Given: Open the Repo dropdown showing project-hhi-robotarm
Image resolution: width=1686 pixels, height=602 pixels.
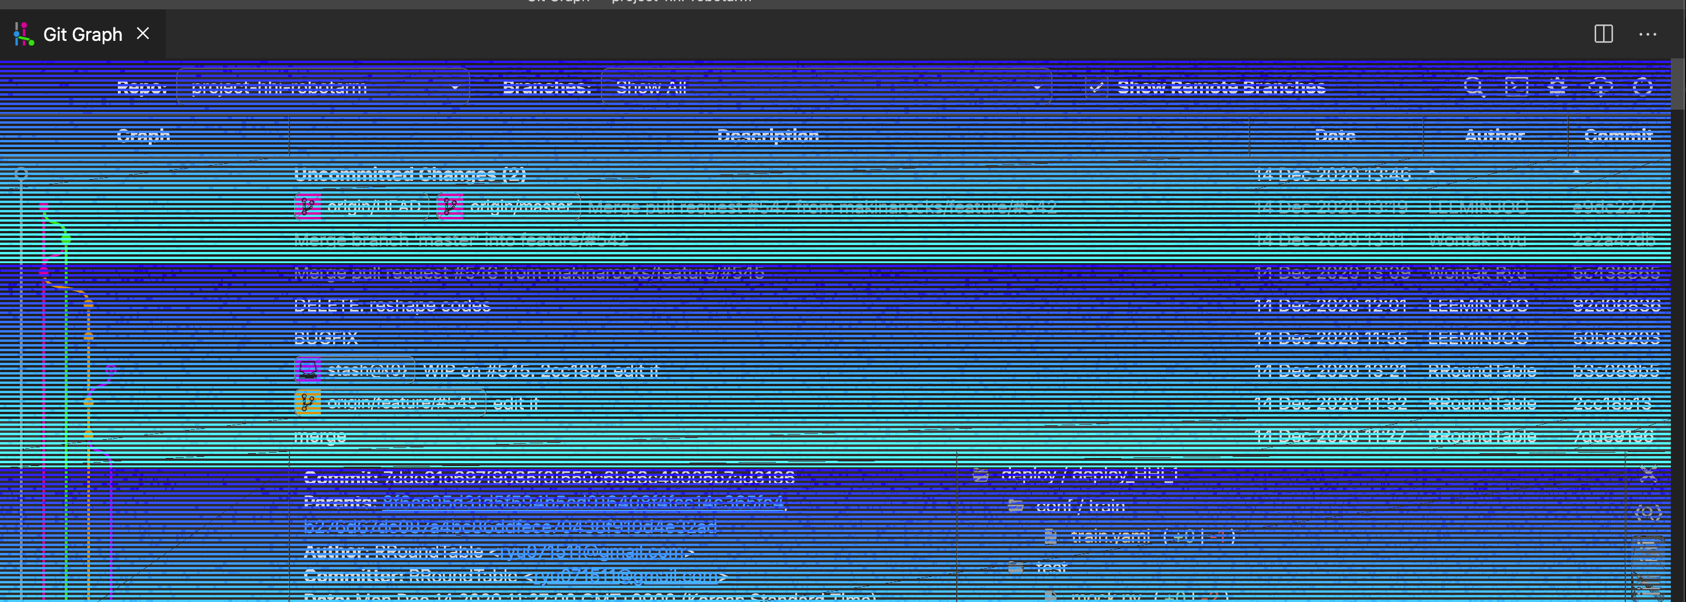Looking at the screenshot, I should [324, 87].
